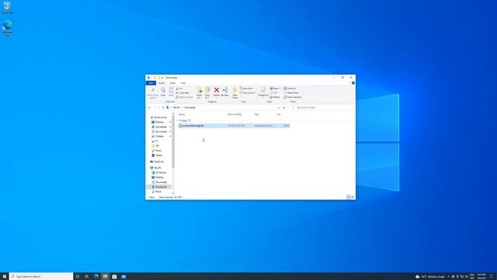Click Cut in the Clipboard group
This screenshot has height=280, width=497.
pyautogui.click(x=179, y=89)
